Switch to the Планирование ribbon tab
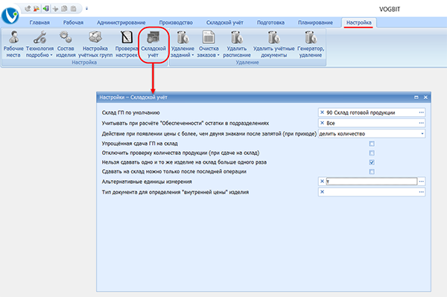447x297 pixels. click(315, 22)
